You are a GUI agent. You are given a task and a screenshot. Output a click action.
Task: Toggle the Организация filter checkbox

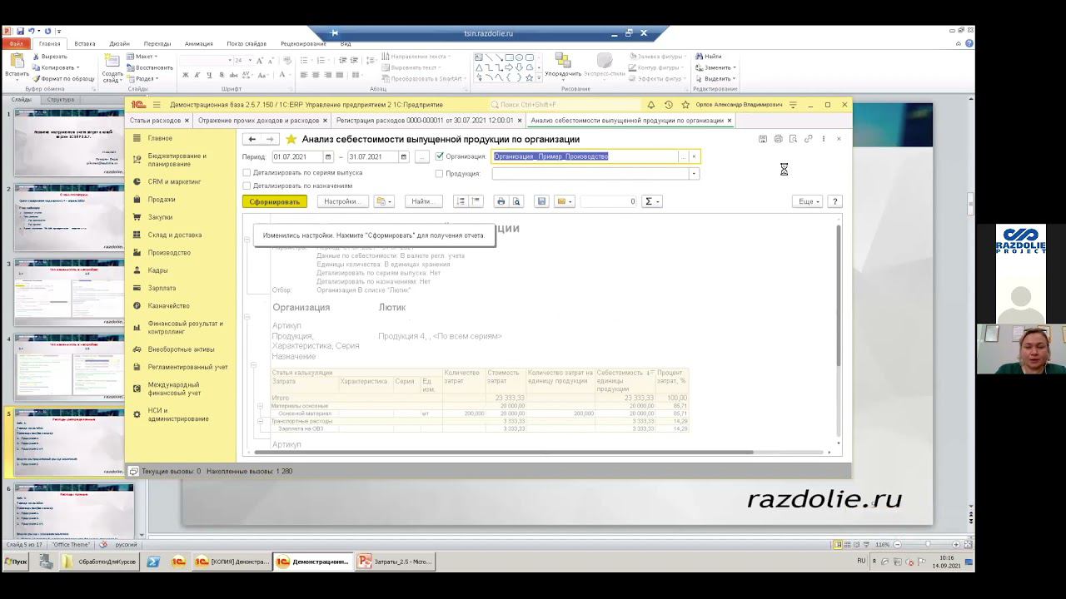pos(440,156)
